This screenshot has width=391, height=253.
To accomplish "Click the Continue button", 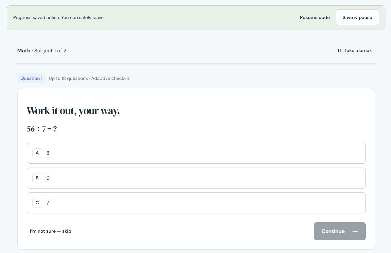I will tap(340, 231).
